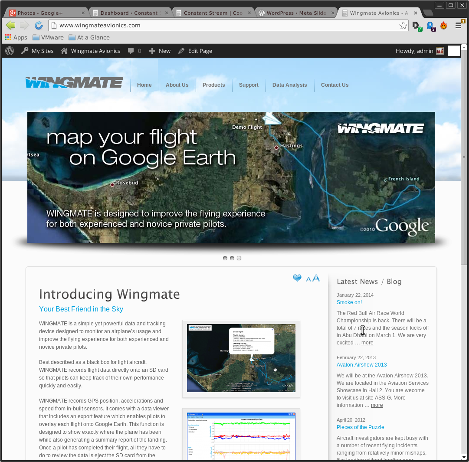This screenshot has height=462, width=469.
Task: Switch to the Constant Stream tab
Action: point(213,13)
